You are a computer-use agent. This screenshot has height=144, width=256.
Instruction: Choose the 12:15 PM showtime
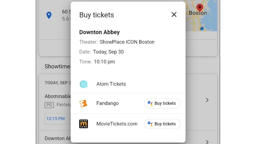pyautogui.click(x=55, y=119)
